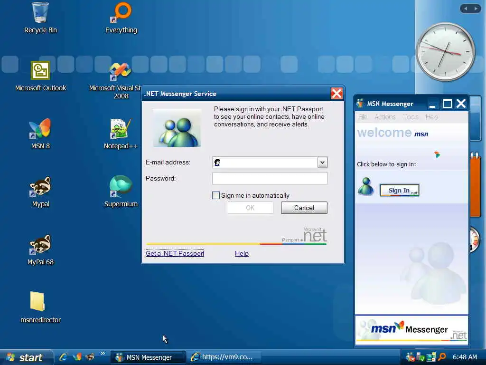Viewport: 486px width, 365px height.
Task: Click the Start button
Action: point(26,357)
